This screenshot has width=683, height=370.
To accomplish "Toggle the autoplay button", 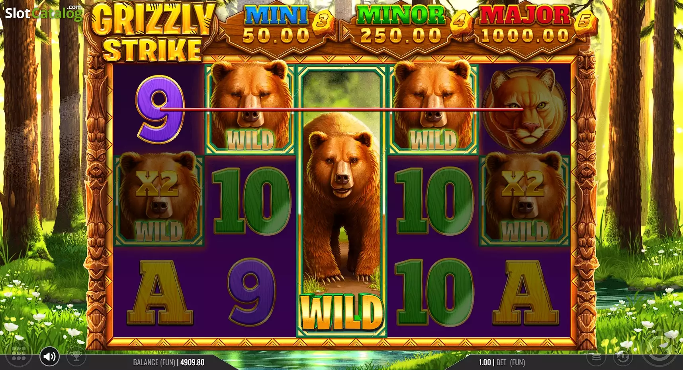I will click(x=623, y=356).
